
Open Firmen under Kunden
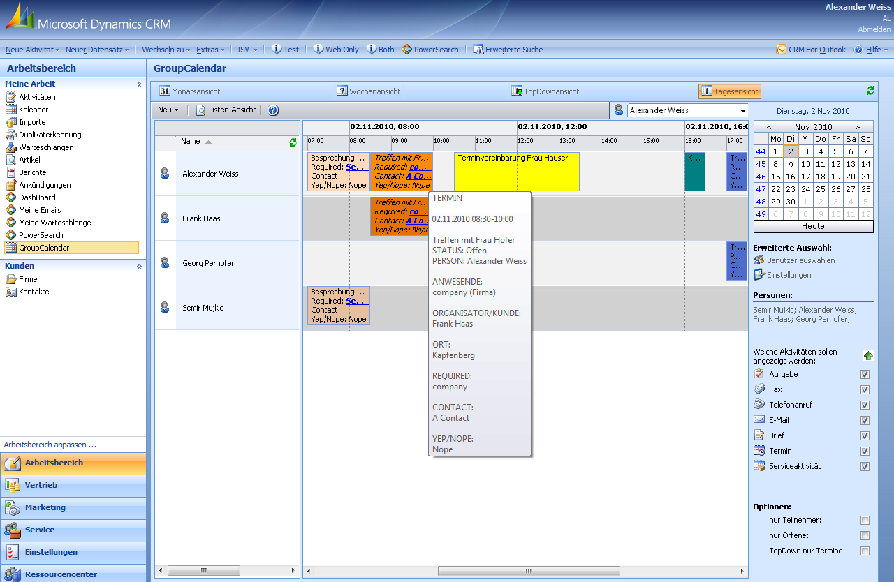[30, 279]
